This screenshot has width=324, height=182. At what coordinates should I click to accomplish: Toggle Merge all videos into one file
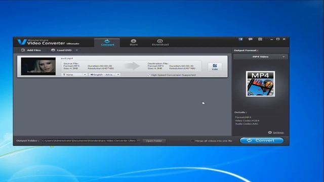[192, 141]
